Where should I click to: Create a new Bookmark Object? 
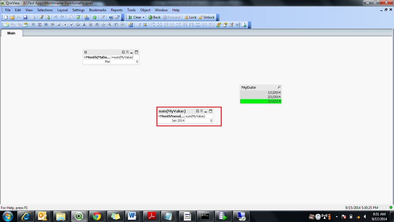(x=103, y=25)
